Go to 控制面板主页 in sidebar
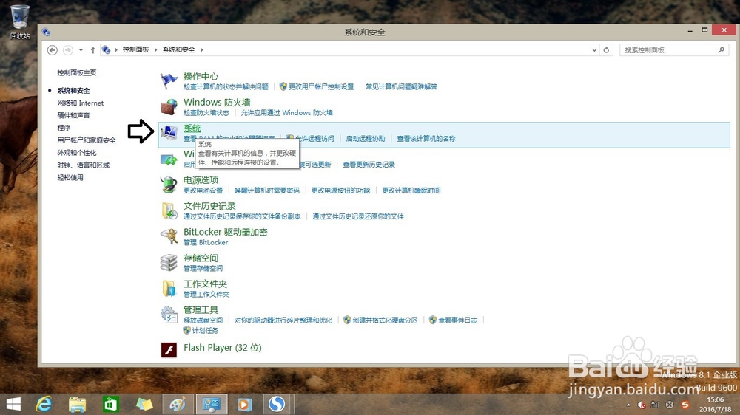This screenshot has height=415, width=740. pos(77,72)
